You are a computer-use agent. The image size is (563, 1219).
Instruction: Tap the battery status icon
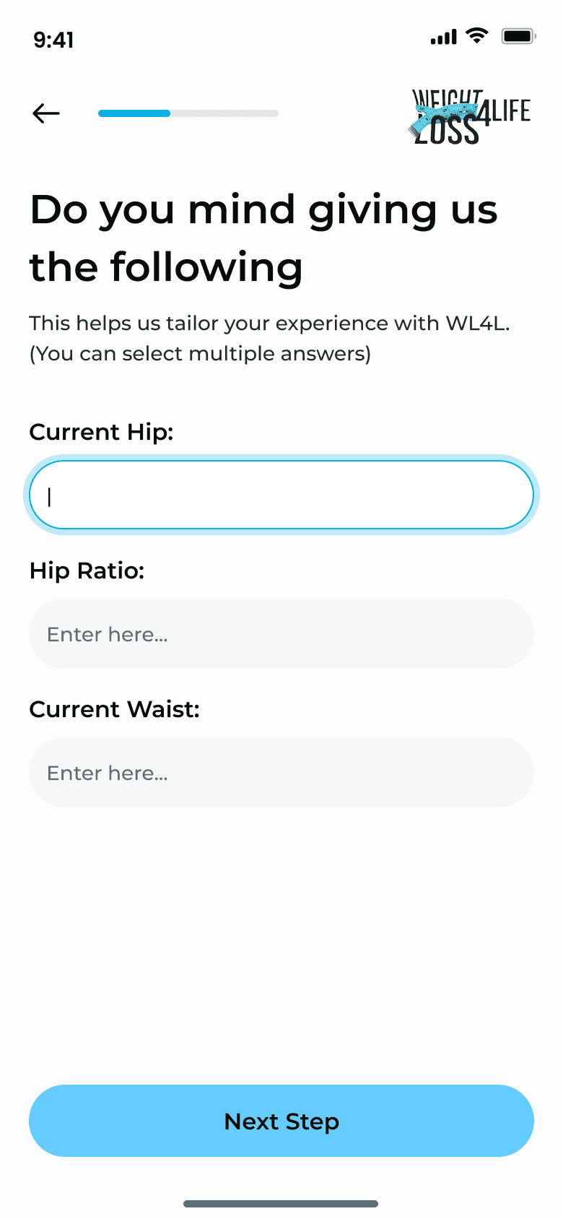(518, 36)
